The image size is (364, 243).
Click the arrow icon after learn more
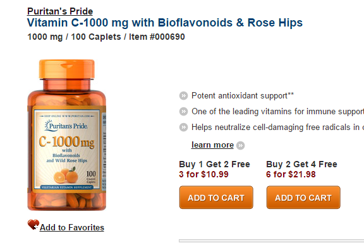(x=241, y=146)
